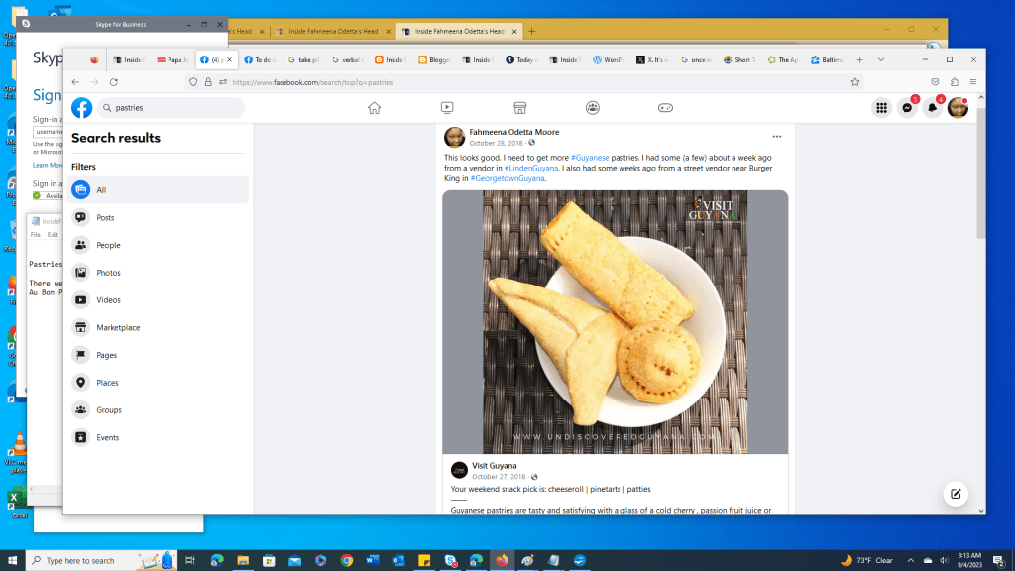Open the Facebook apps menu grid
1015x571 pixels.
pyautogui.click(x=881, y=106)
